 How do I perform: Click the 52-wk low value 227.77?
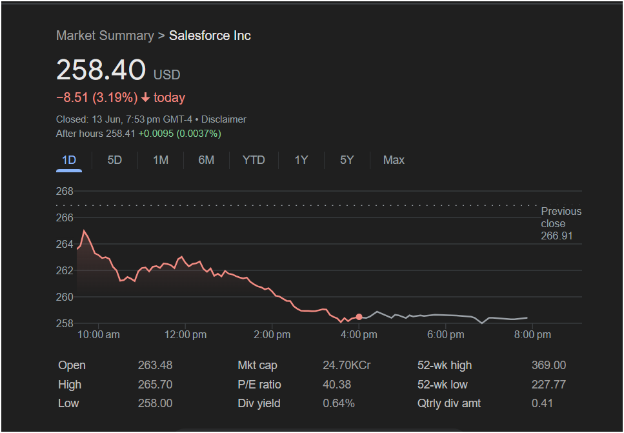[x=548, y=385]
